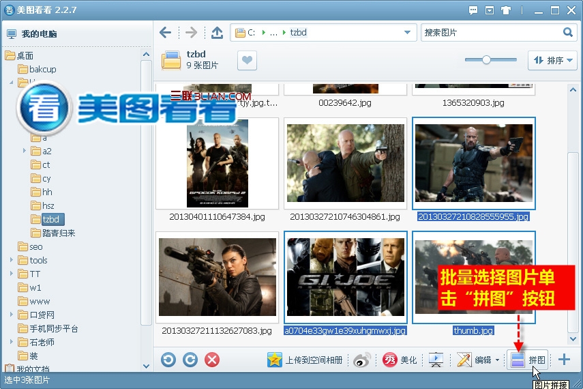Viewport: 583px width, 389px height.
Task: Select movie poster thumbnail 20130401110647384.jpg
Action: [217, 163]
